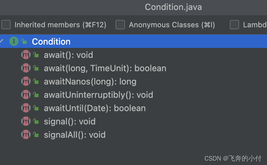Click public lock icon beside Condition node
This screenshot has height=165, width=267.
24,42
